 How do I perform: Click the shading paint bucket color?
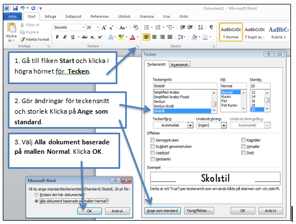[194, 37]
